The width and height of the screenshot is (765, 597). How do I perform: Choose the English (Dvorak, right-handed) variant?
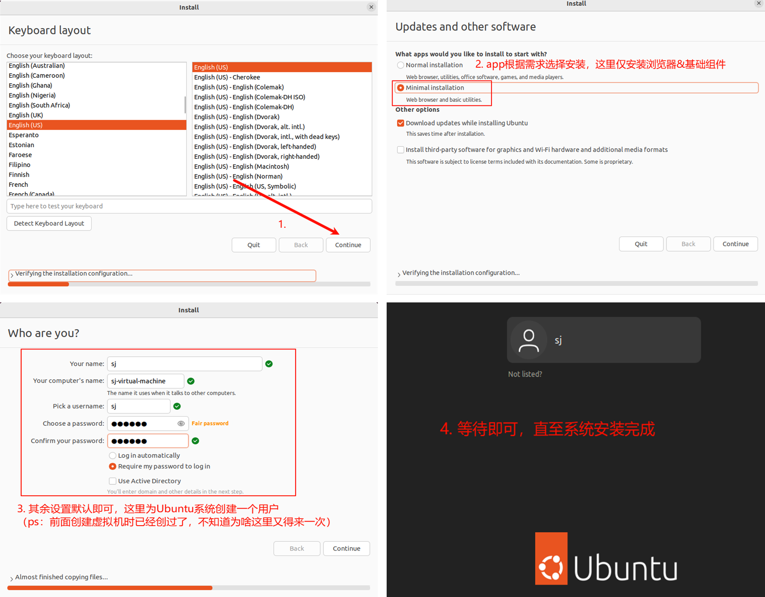click(x=282, y=156)
